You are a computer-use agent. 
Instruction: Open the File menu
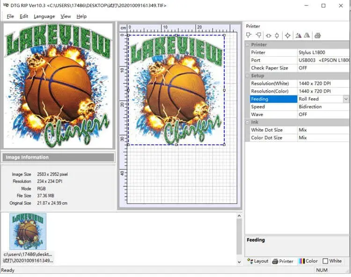pos(10,16)
